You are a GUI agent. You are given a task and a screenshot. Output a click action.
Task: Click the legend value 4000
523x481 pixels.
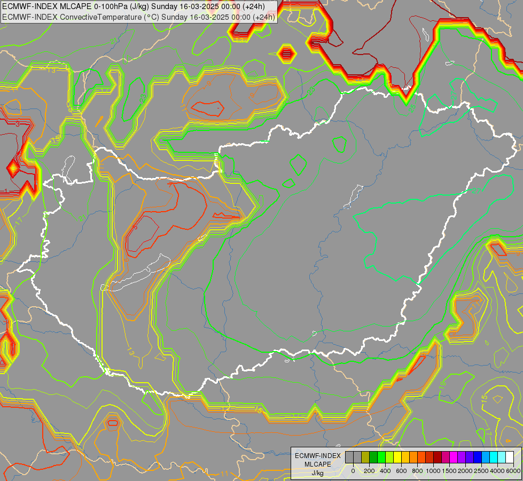(x=497, y=471)
